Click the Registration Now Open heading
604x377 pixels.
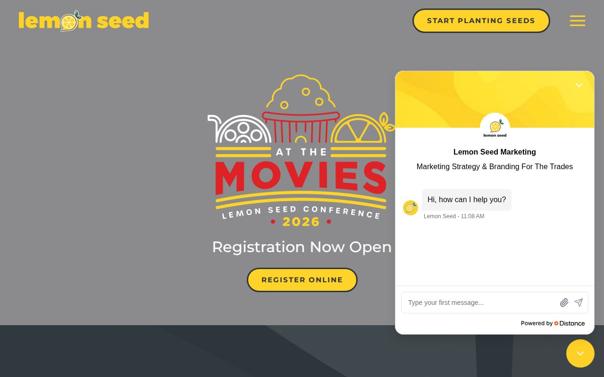click(302, 247)
